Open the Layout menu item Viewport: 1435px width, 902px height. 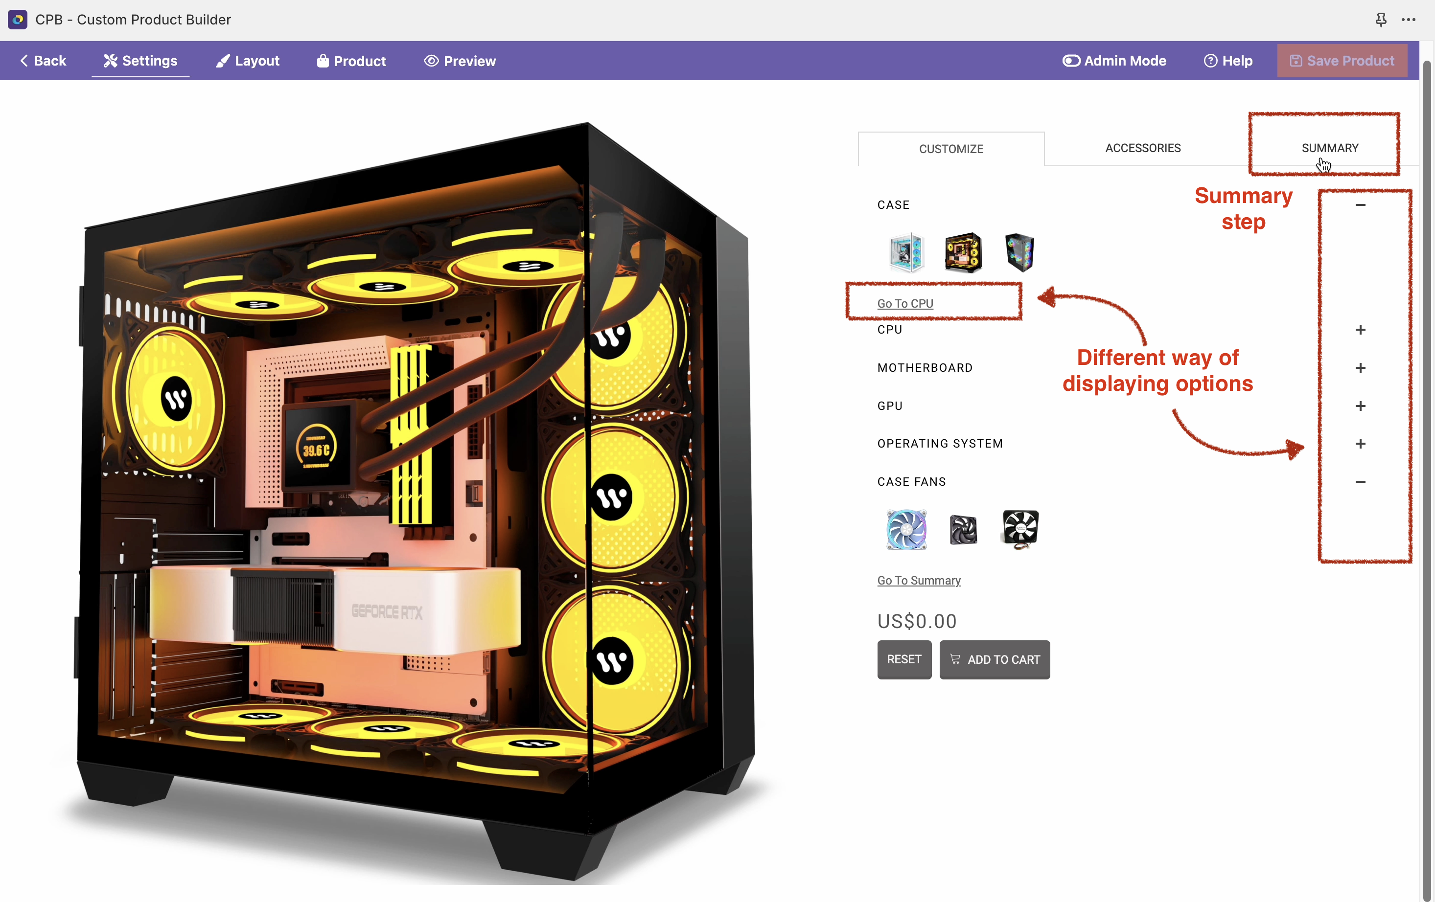[247, 61]
